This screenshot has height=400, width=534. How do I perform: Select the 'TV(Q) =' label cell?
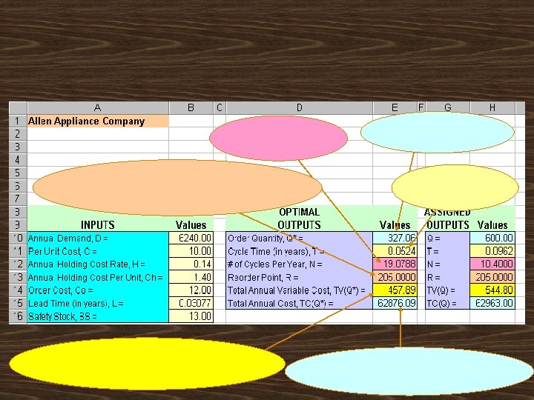447,290
